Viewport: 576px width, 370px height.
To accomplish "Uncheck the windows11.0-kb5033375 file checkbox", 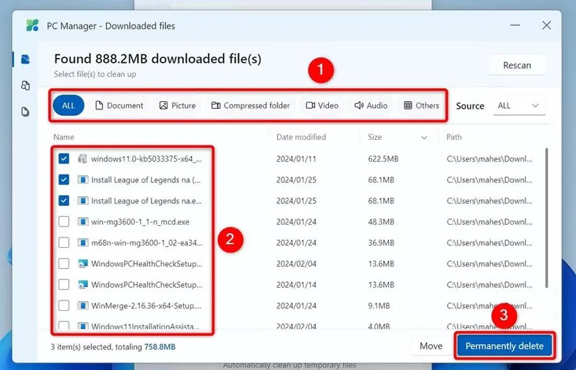I will coord(64,159).
